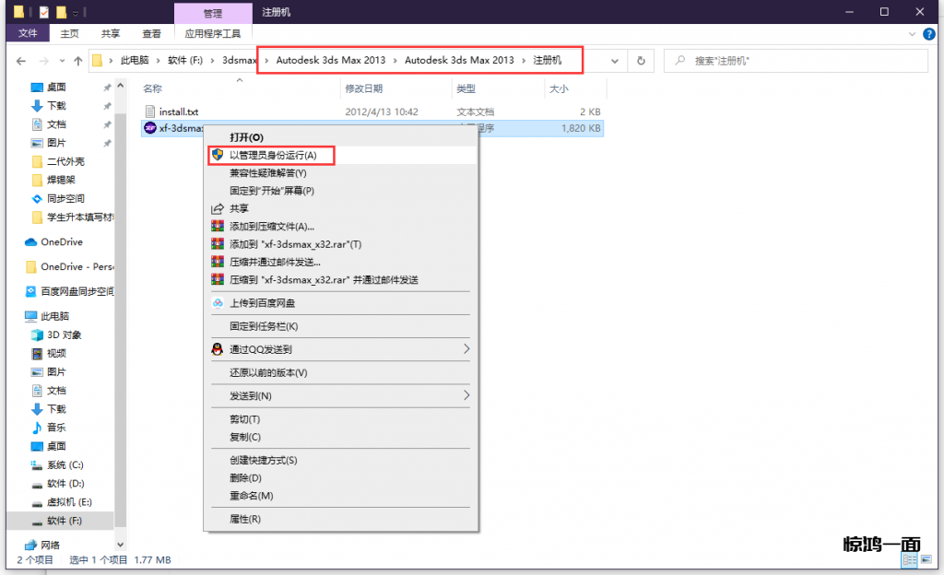Click the Baidu cloud icon for 上传到百度网盘
The width and height of the screenshot is (944, 575).
[x=218, y=302]
